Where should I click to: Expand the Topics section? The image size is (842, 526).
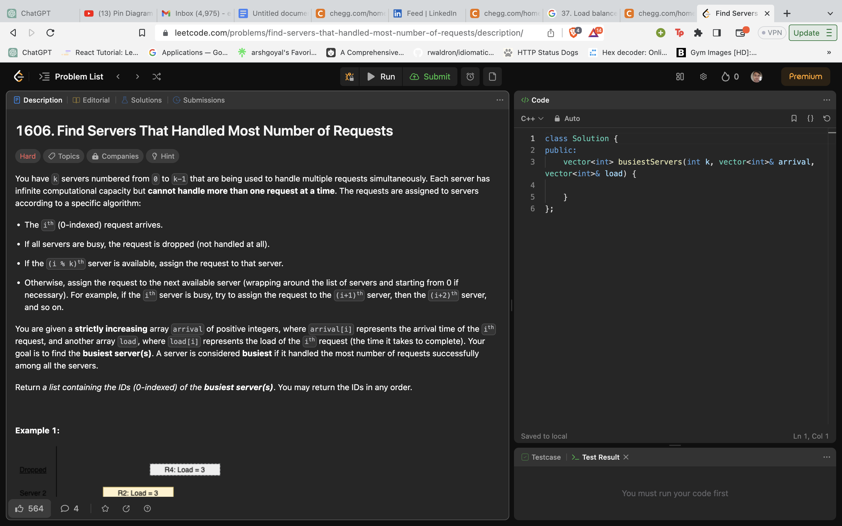click(63, 156)
